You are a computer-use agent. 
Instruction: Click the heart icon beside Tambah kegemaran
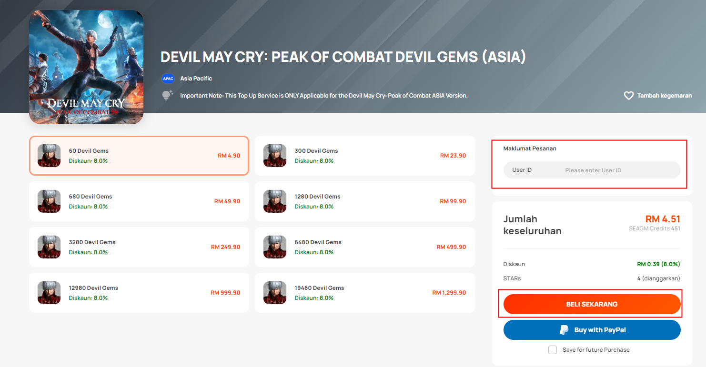(x=628, y=96)
